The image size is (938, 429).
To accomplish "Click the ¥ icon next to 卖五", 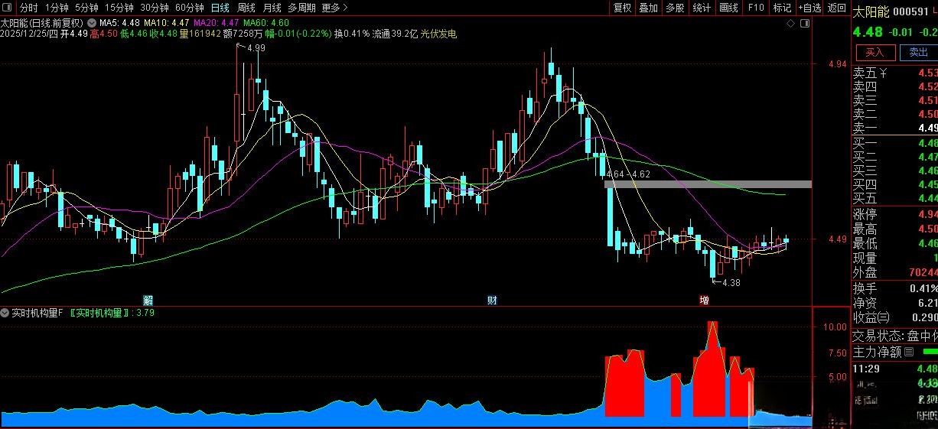I will tap(883, 73).
